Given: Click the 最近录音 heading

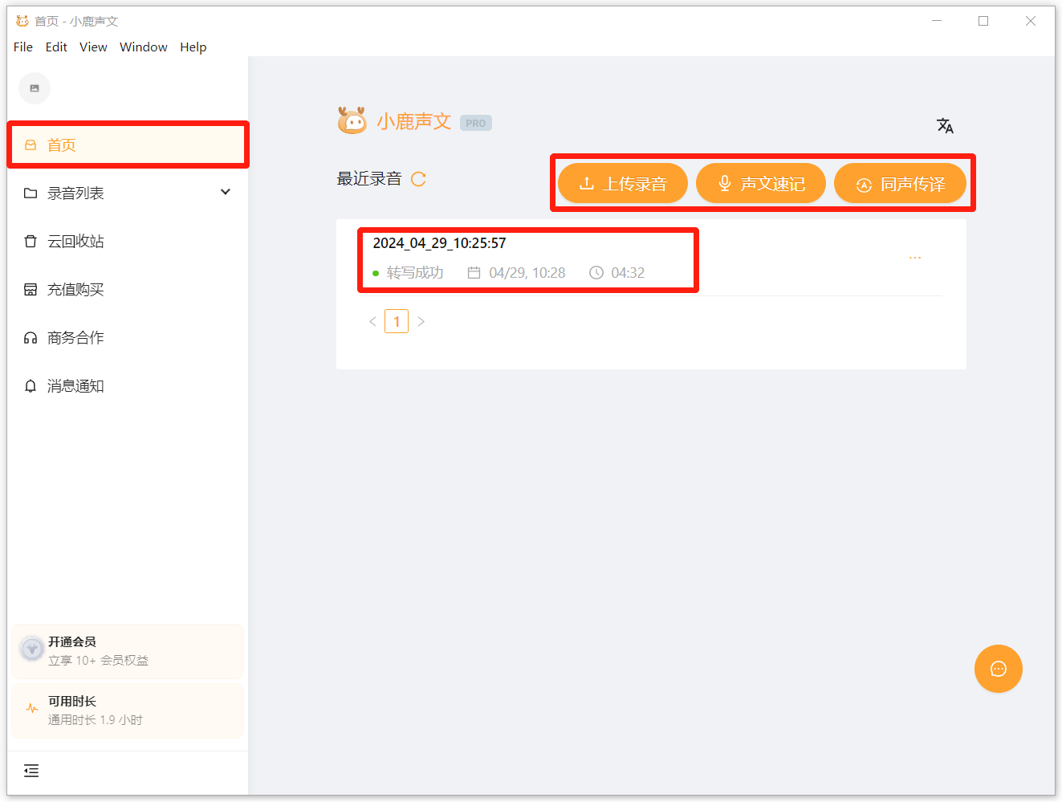Looking at the screenshot, I should (x=369, y=179).
